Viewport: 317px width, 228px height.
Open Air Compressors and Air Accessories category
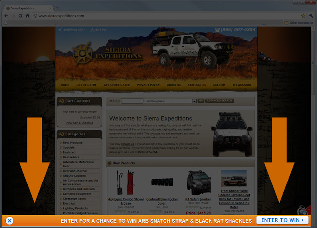point(80,182)
